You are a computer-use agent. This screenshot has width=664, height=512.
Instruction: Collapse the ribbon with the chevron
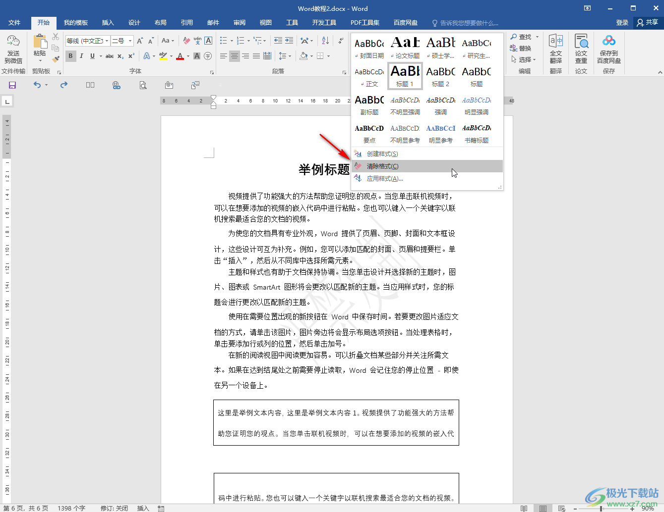660,72
